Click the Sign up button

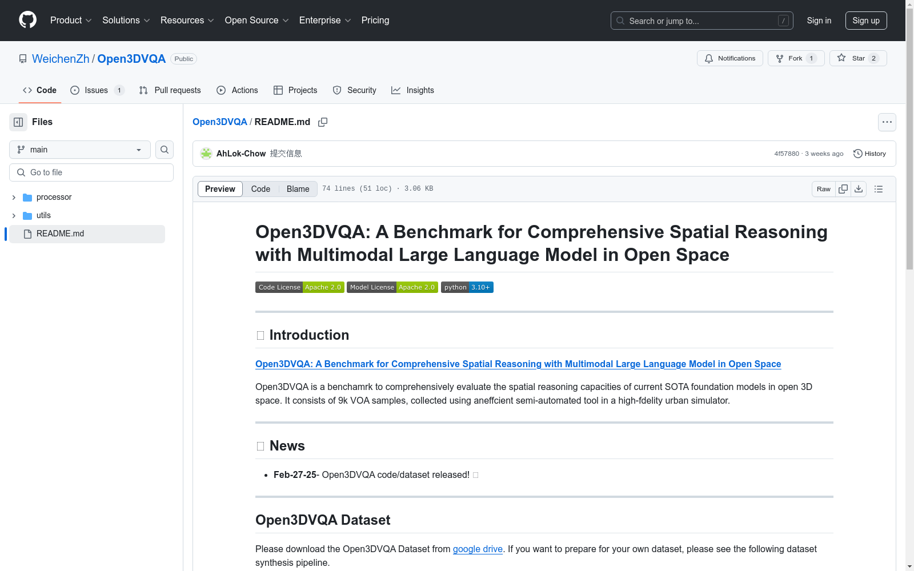tap(865, 21)
